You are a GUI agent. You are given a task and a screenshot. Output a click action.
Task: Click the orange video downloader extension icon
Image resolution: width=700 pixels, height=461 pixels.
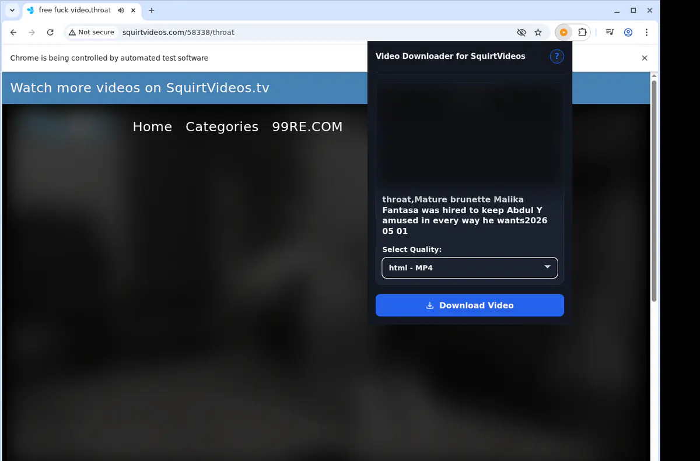pyautogui.click(x=563, y=33)
